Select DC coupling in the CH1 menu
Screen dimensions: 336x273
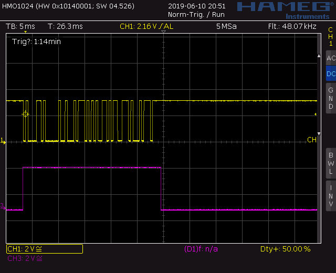coord(330,74)
